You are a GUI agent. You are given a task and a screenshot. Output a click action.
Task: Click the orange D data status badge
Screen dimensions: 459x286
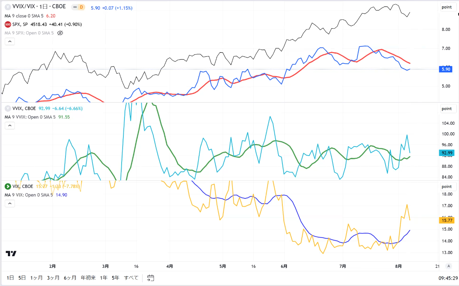pos(81,7)
